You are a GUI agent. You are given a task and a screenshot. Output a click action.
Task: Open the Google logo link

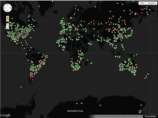[5, 115]
